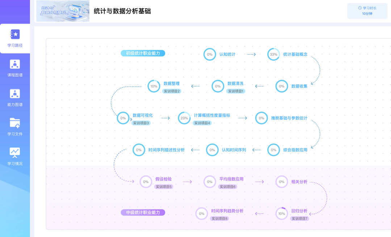
Task: Open the 课程图谱 sidebar icon
Action: click(x=15, y=64)
